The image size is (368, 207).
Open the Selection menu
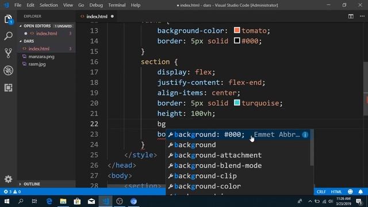[48, 5]
